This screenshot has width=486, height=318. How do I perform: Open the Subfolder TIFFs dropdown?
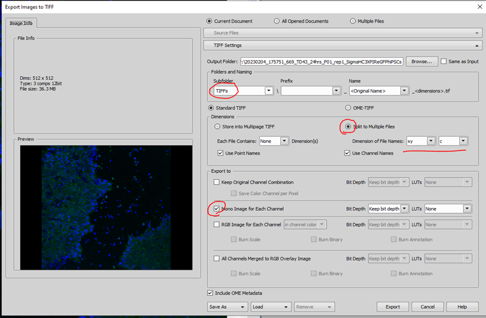[x=269, y=91]
